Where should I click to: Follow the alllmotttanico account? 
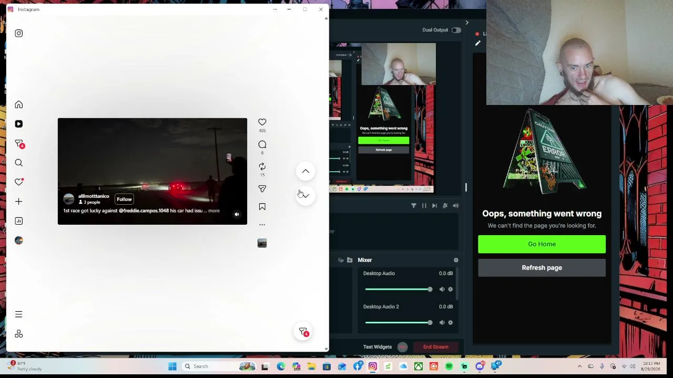coord(125,199)
